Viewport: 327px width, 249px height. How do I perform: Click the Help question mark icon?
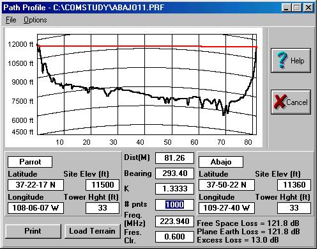click(282, 60)
